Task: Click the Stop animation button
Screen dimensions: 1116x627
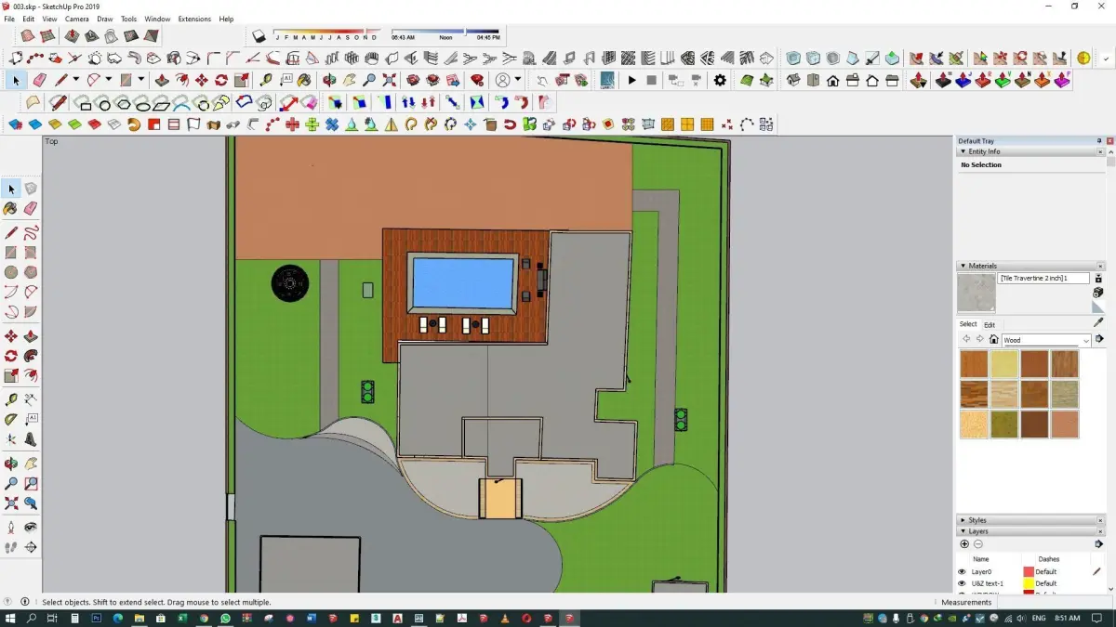Action: tap(652, 81)
